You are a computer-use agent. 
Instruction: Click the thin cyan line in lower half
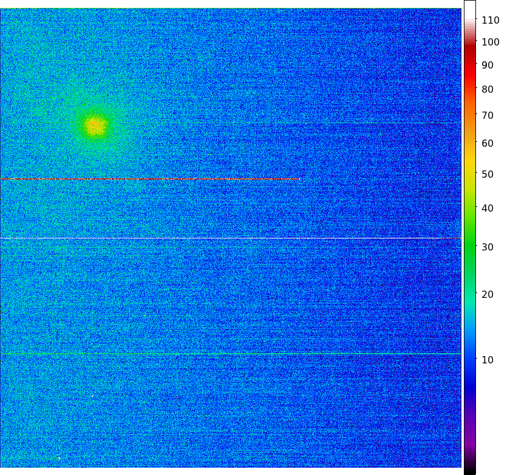[231, 353]
